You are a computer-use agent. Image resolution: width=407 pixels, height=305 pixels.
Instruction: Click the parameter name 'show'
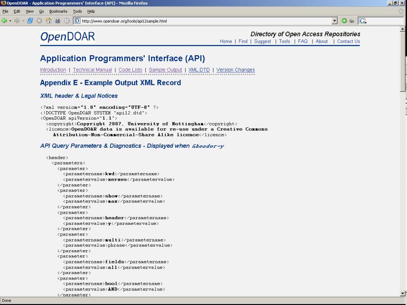pyautogui.click(x=111, y=196)
